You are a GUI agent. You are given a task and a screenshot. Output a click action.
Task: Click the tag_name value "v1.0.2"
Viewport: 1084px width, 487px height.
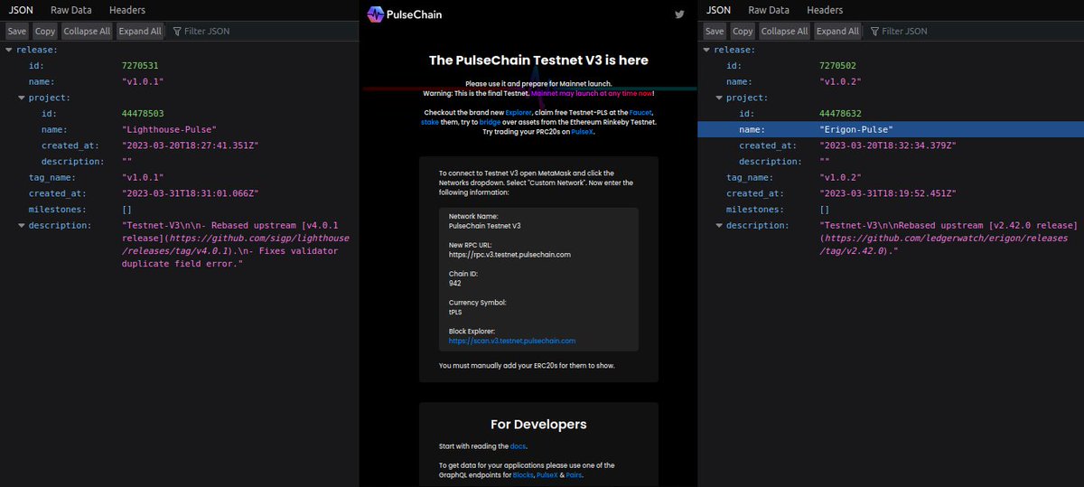[840, 177]
